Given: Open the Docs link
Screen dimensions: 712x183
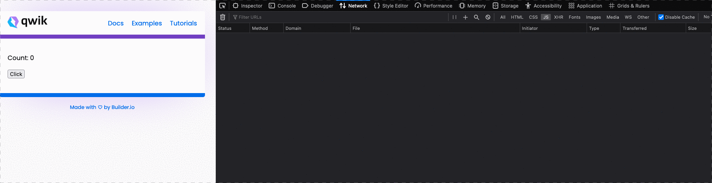Looking at the screenshot, I should [116, 23].
